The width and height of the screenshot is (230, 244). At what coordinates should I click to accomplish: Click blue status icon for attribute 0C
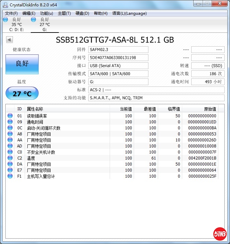coord(10,128)
